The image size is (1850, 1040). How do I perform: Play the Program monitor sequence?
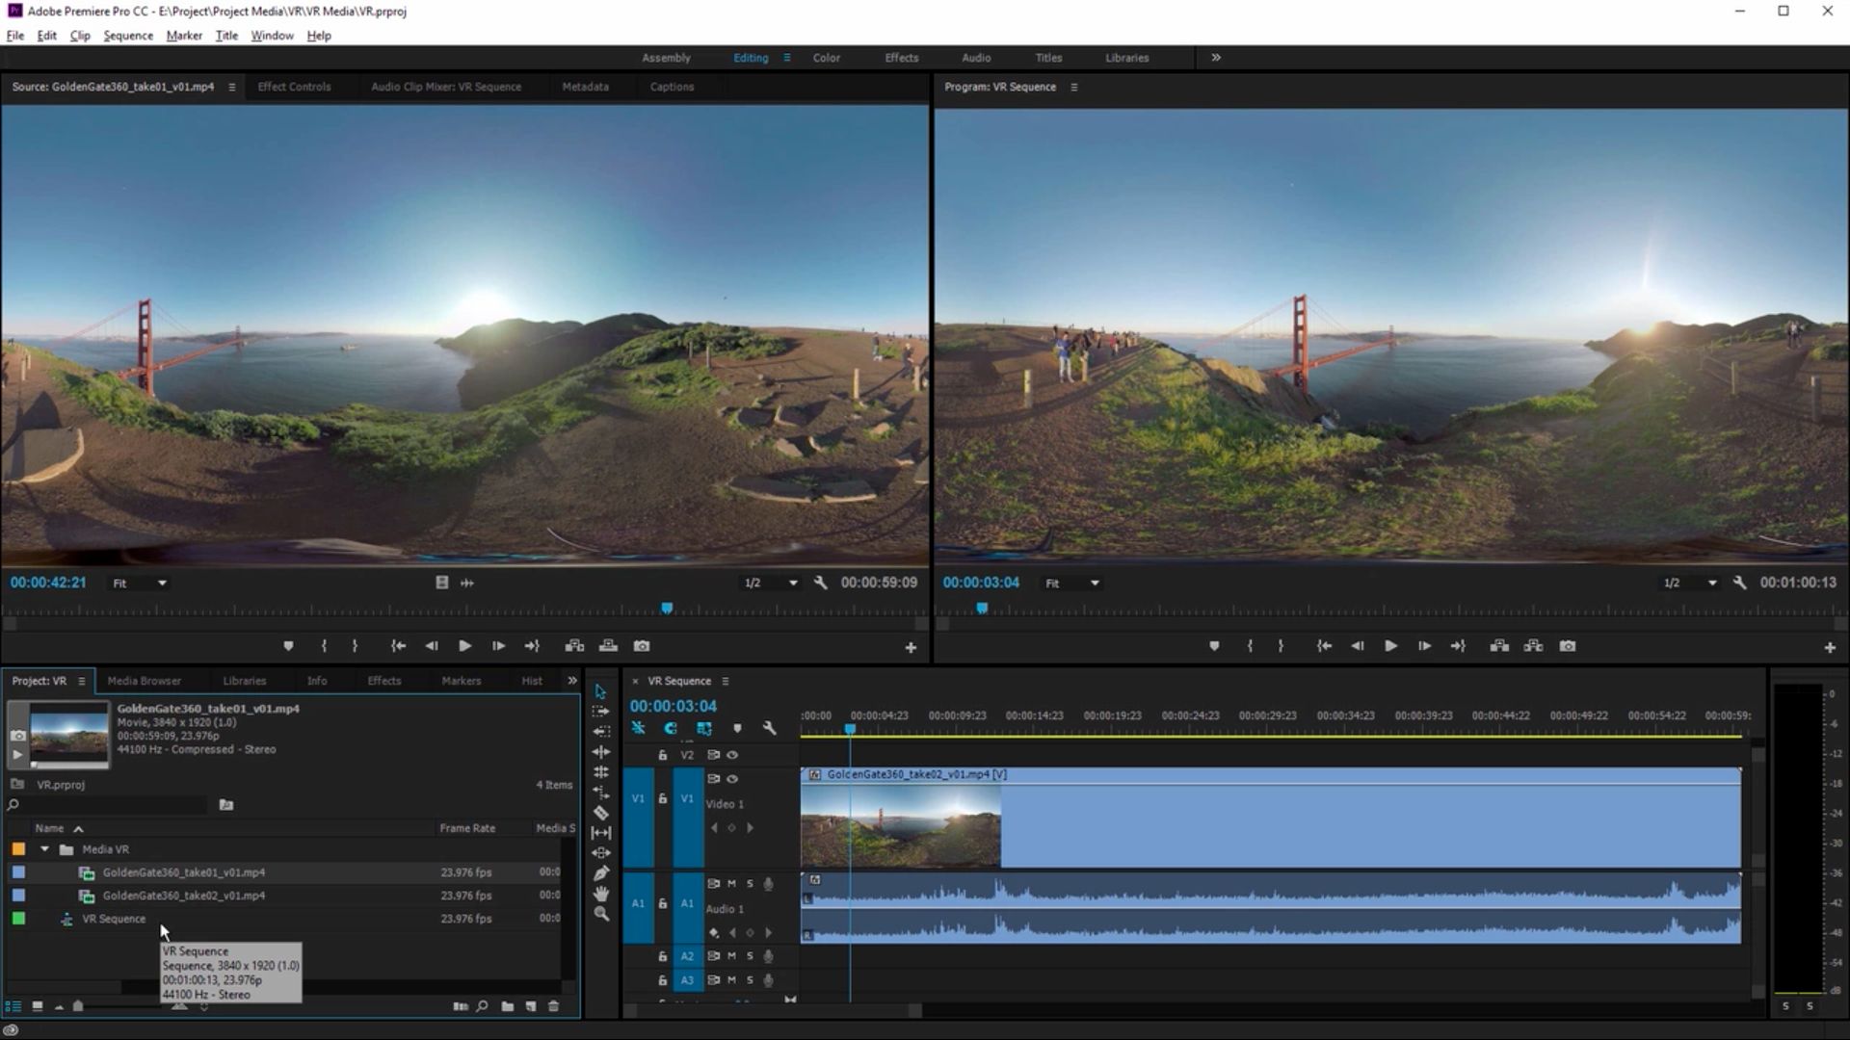click(1390, 646)
